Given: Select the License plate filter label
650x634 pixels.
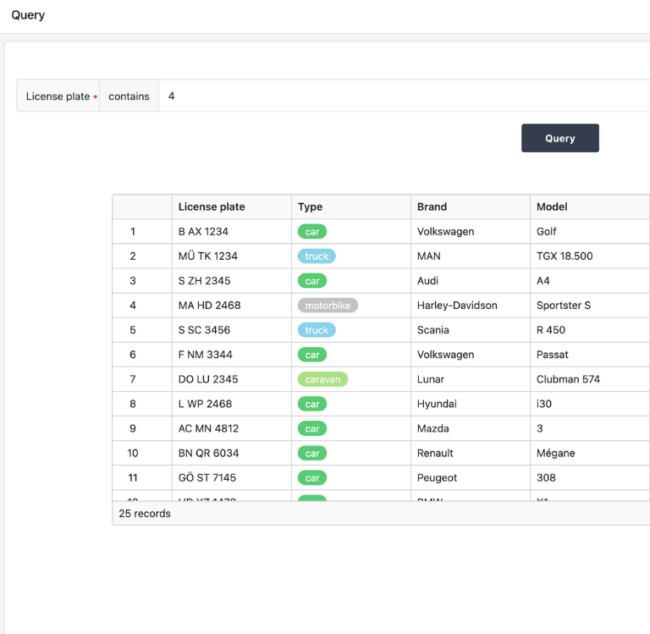Looking at the screenshot, I should point(58,96).
